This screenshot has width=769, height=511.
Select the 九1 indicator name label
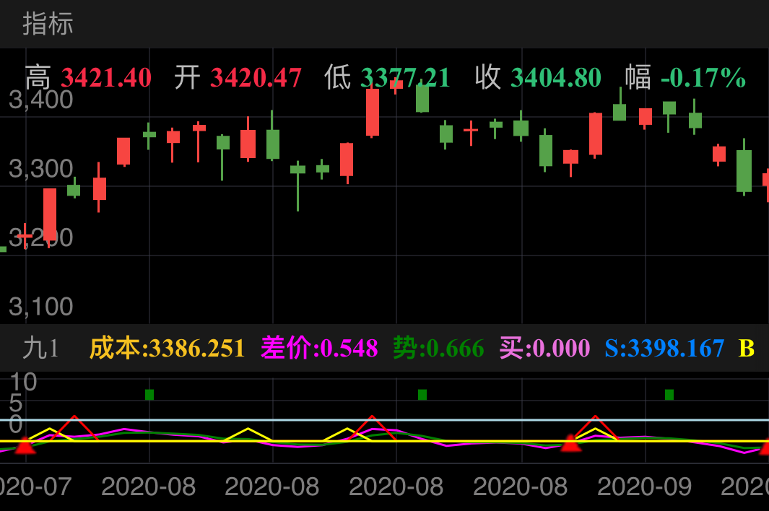pos(40,349)
